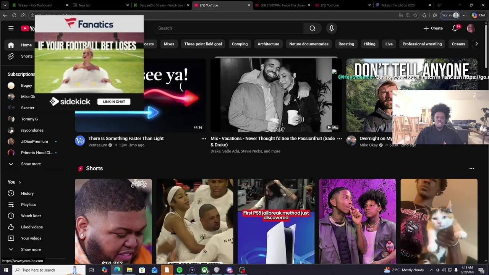Open the basketball players Short

[x=195, y=222]
